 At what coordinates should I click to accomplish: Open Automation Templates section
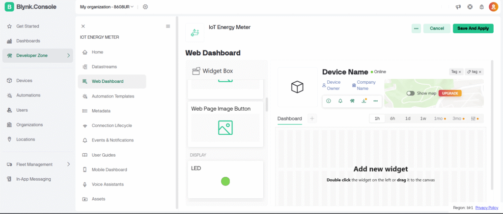112,96
